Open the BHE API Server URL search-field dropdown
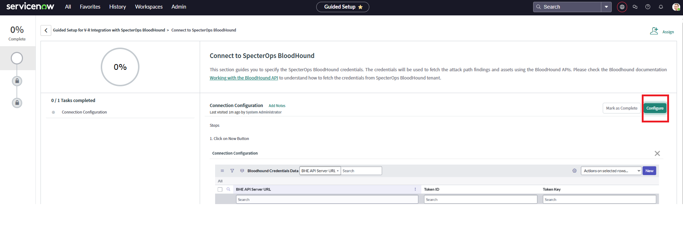Viewport: 683px width, 232px height. [320, 171]
